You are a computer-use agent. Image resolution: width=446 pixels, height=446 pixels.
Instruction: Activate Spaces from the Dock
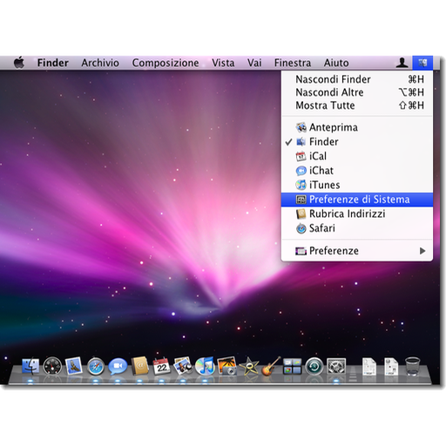292,367
